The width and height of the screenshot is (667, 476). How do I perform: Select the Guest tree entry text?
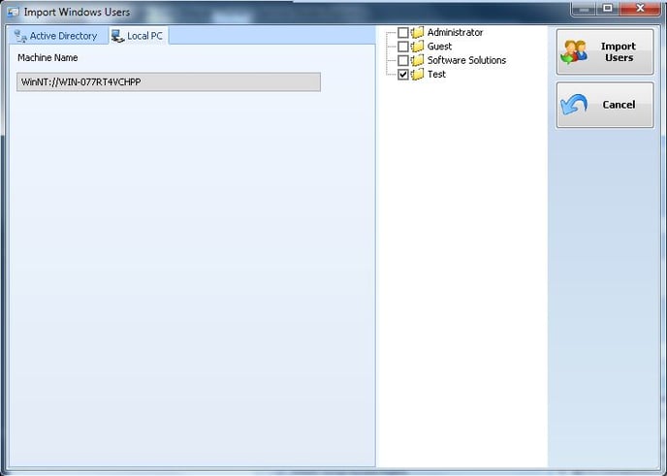point(439,47)
